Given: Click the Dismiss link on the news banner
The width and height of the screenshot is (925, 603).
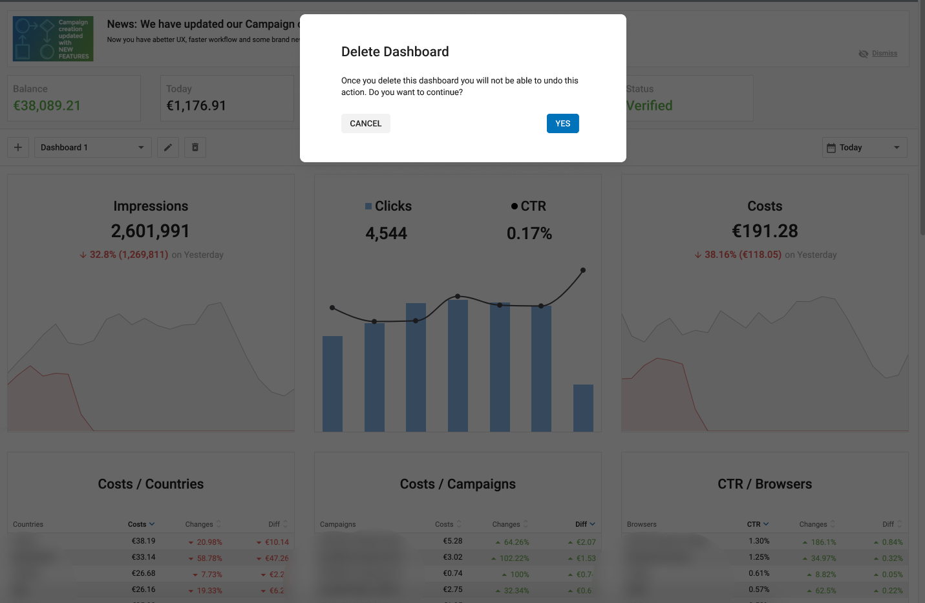Looking at the screenshot, I should tap(884, 53).
